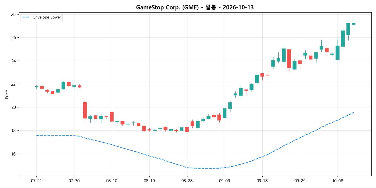Screen dimensions: 376x188
Task: Click the 10-08 x-axis date label
Action: 338,181
